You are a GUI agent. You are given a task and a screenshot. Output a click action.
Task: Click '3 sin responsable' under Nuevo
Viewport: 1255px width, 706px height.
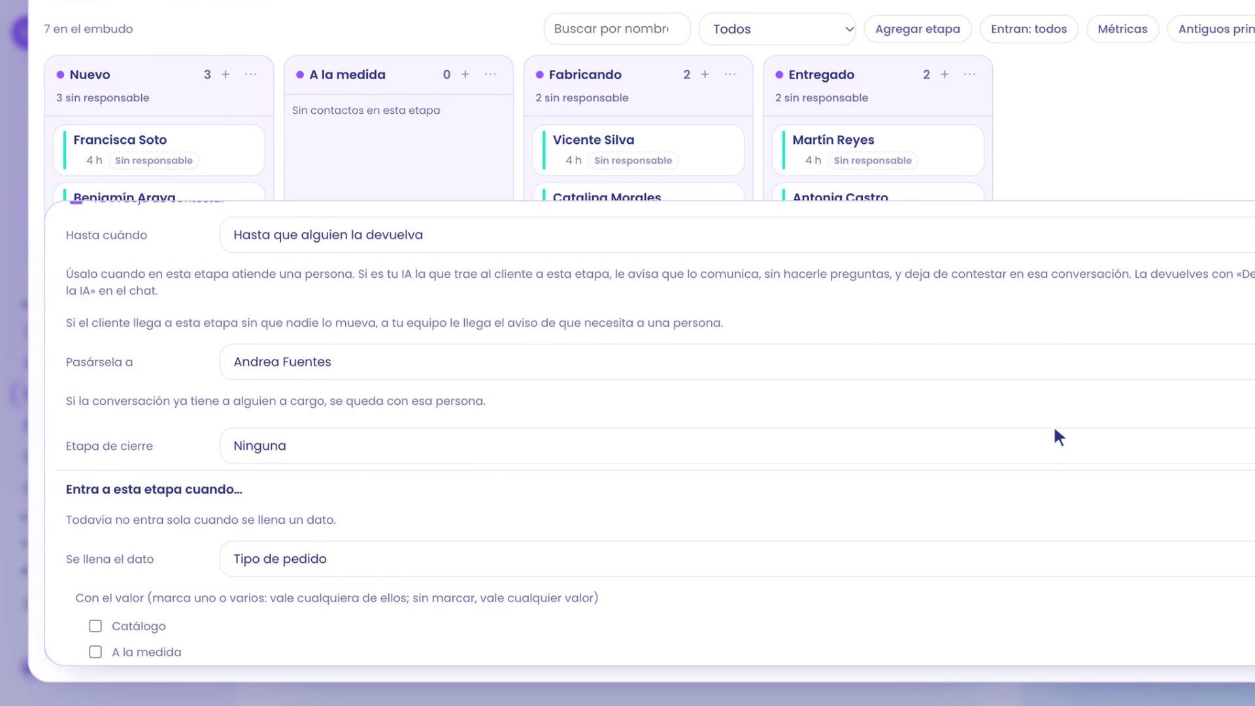pyautogui.click(x=103, y=98)
